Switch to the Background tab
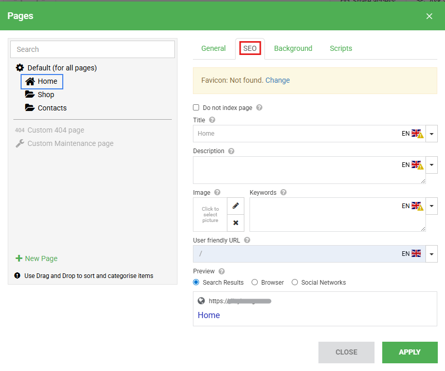 (293, 48)
